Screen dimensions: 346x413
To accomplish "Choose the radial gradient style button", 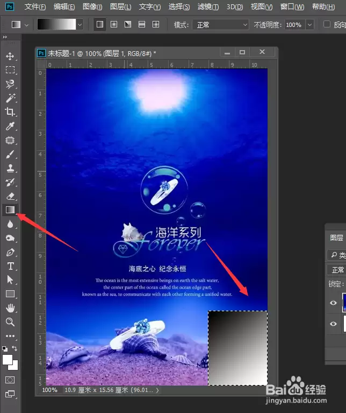I will 114,24.
